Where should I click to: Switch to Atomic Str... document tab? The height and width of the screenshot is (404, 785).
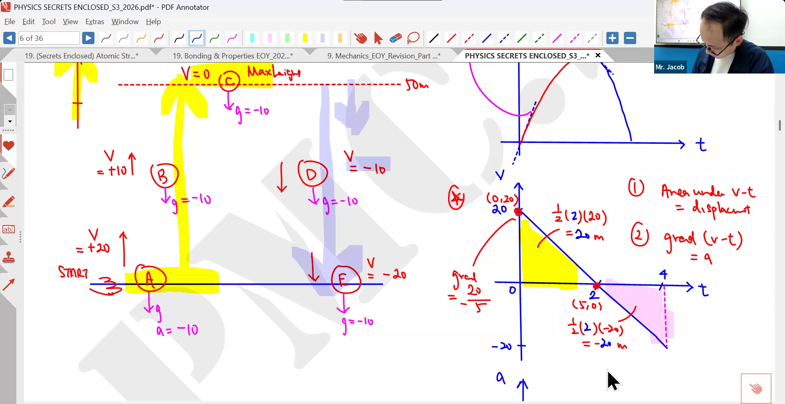point(81,56)
